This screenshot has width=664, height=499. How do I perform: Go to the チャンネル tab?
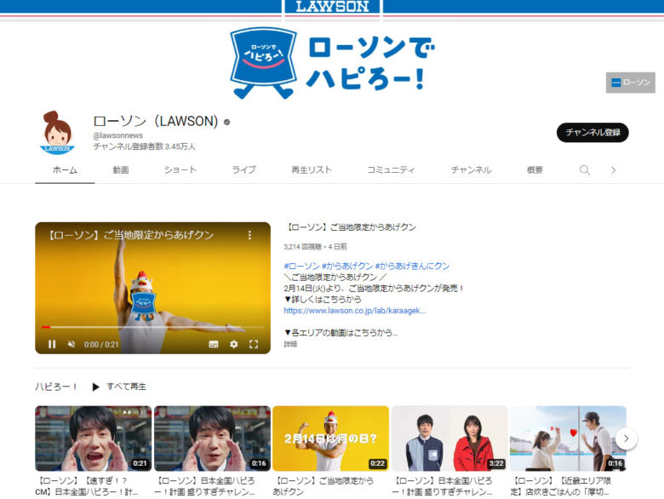[471, 170]
